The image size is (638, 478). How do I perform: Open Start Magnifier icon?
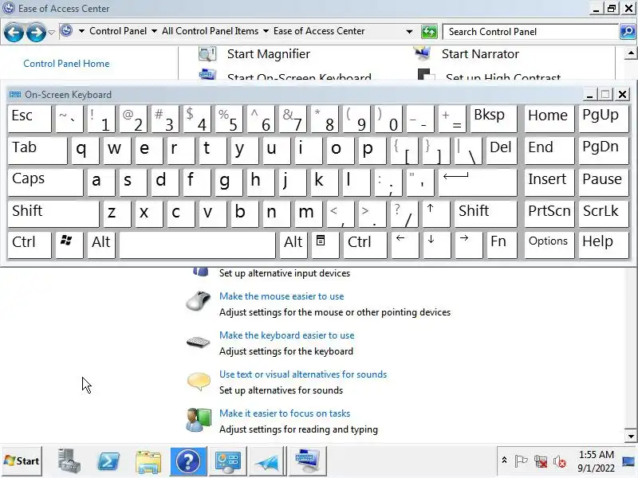[x=207, y=54]
